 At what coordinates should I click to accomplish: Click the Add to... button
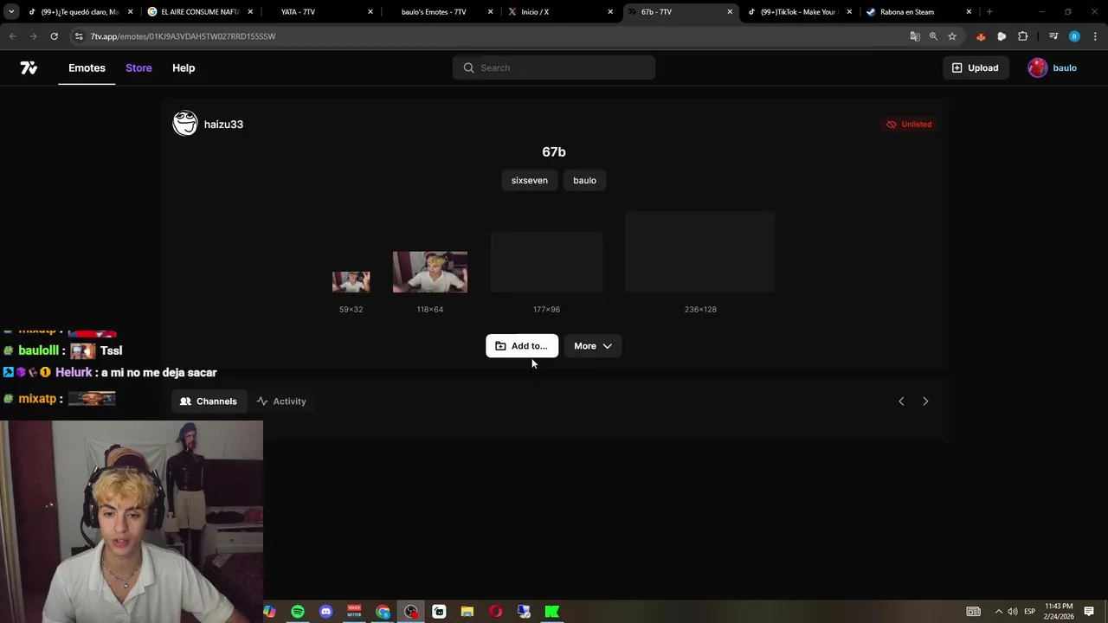522,346
